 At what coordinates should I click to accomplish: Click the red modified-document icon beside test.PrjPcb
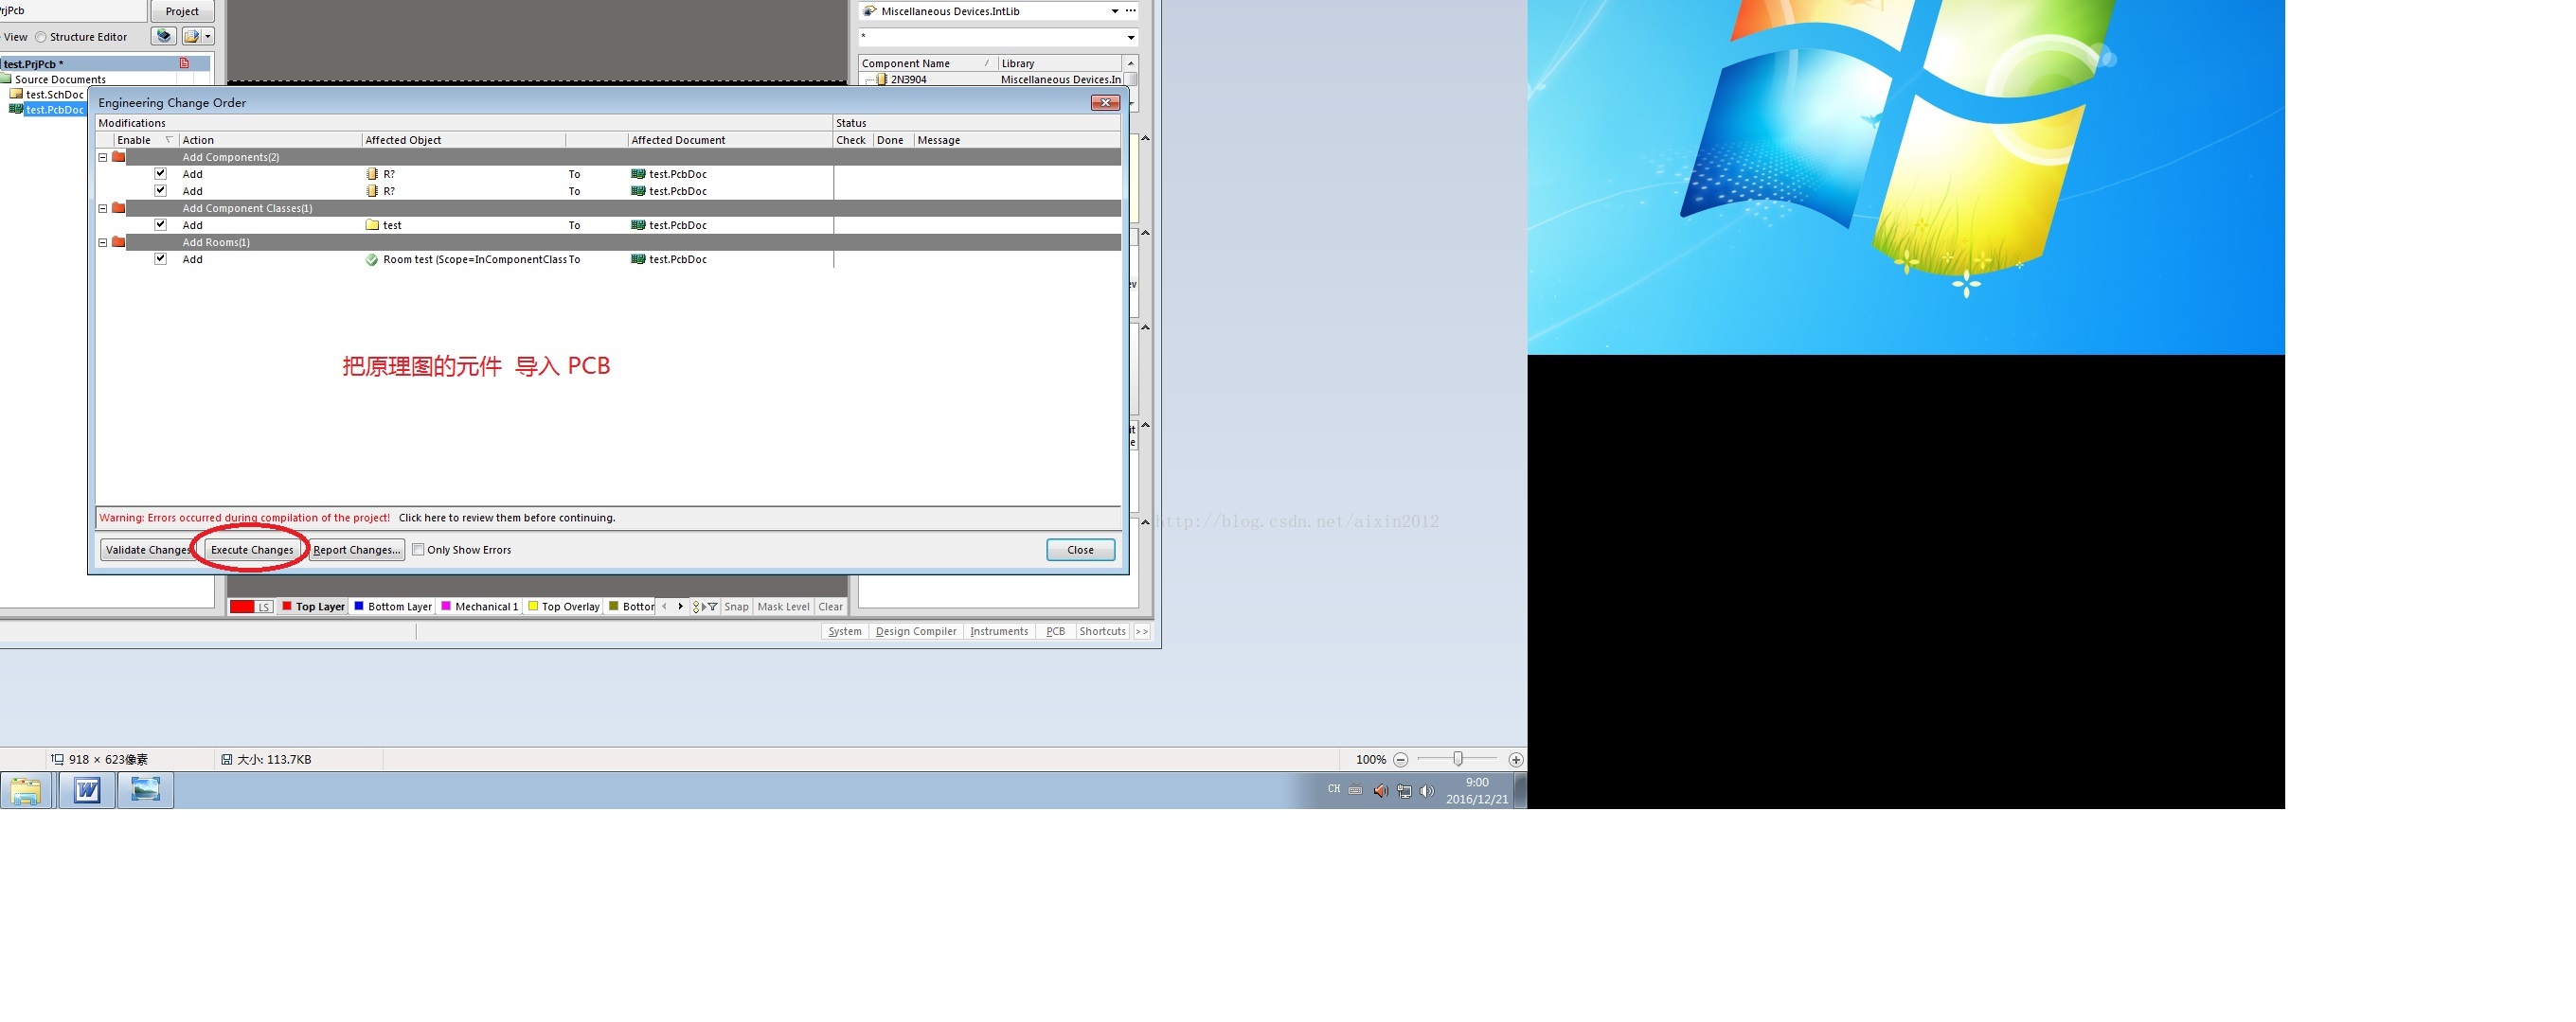click(184, 63)
